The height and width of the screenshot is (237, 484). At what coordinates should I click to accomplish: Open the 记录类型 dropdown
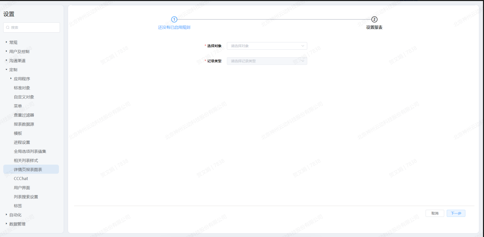pyautogui.click(x=267, y=61)
